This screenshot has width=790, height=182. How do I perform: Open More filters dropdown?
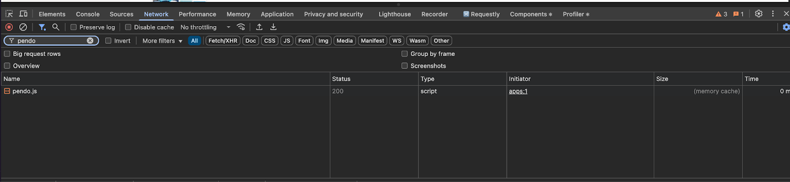pos(162,41)
